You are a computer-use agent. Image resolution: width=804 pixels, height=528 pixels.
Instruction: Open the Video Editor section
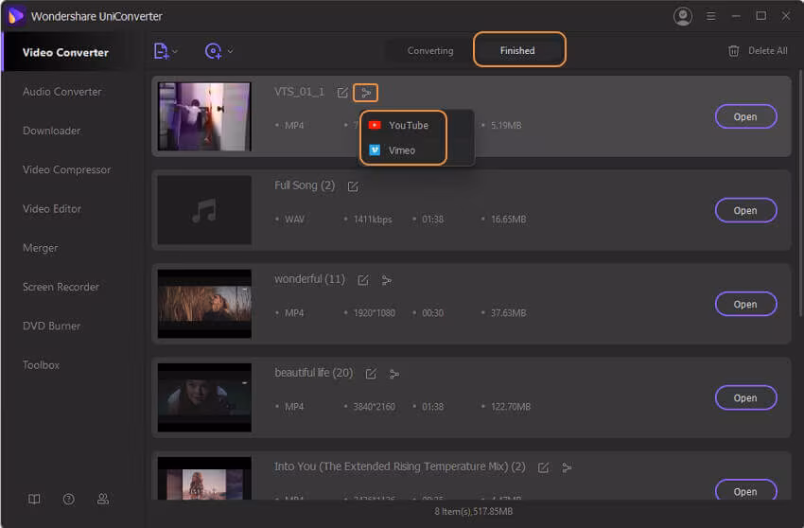pos(52,209)
